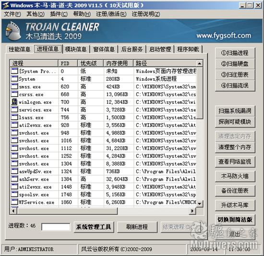Open the 插件(C) menu
The image size is (264, 256).
click(x=59, y=14)
